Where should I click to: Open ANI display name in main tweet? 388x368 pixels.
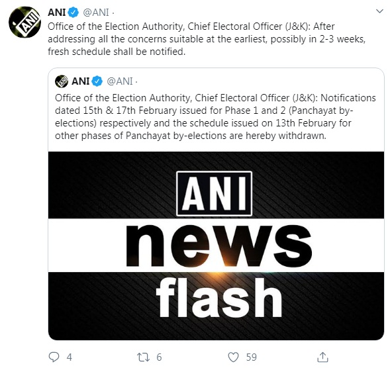point(57,12)
